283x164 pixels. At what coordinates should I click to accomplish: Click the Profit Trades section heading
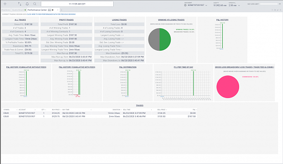[66, 20]
